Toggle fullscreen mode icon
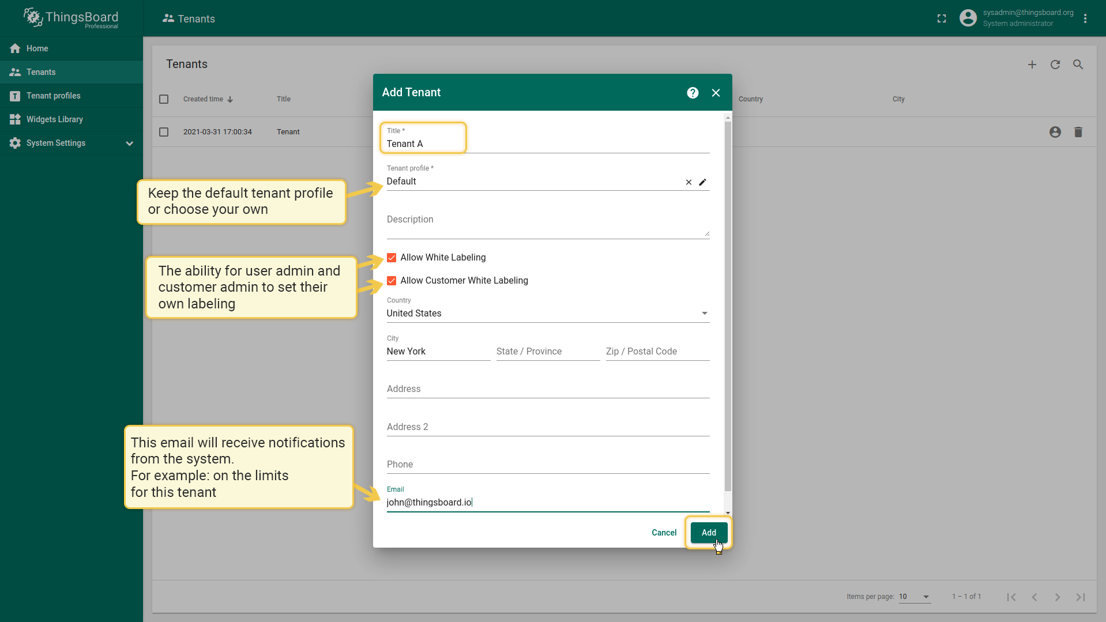This screenshot has height=622, width=1106. pos(942,18)
